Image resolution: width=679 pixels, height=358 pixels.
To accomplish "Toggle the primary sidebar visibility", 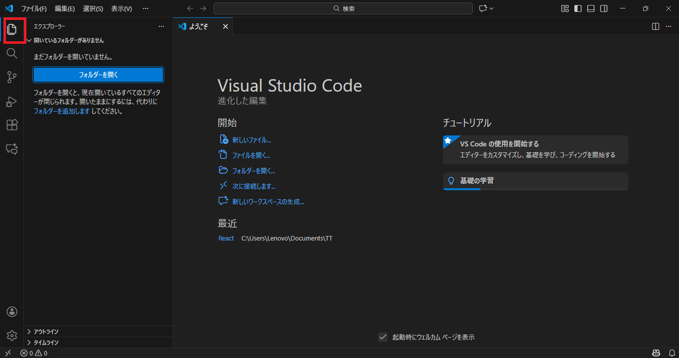I will [577, 8].
